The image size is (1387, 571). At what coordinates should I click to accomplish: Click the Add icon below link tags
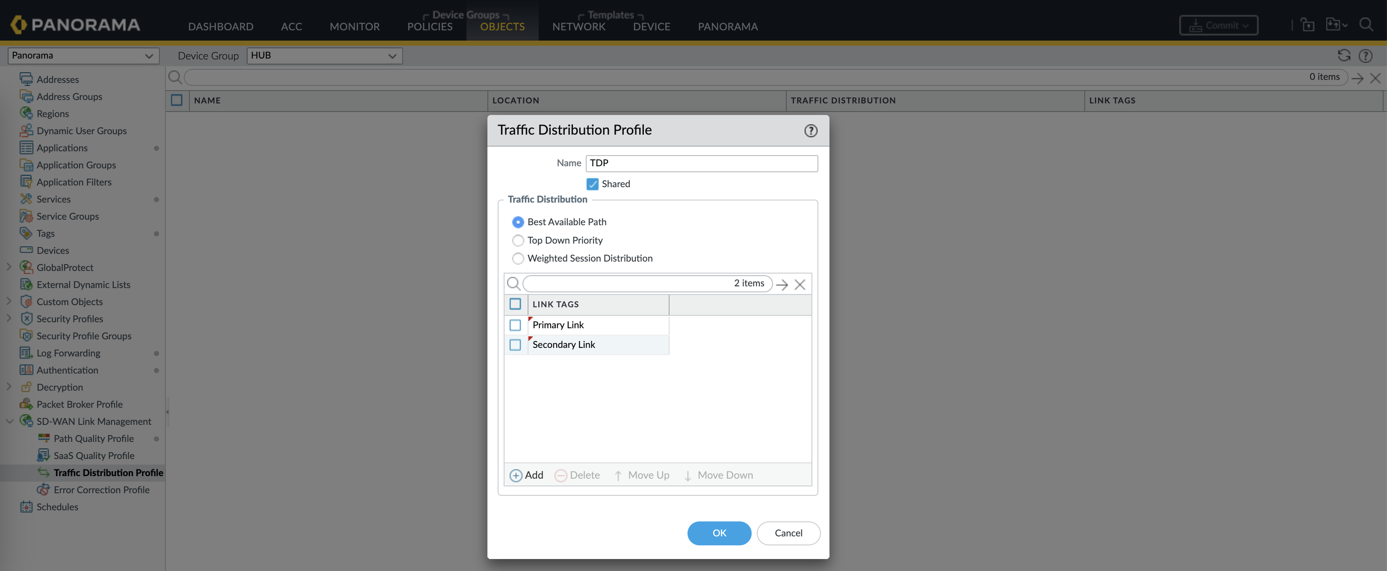pos(515,475)
